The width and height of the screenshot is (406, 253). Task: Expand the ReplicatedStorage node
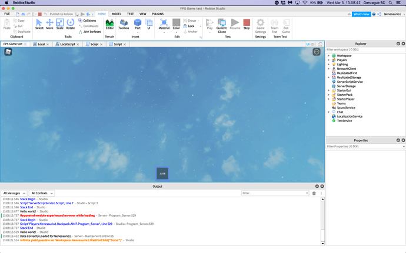329,77
